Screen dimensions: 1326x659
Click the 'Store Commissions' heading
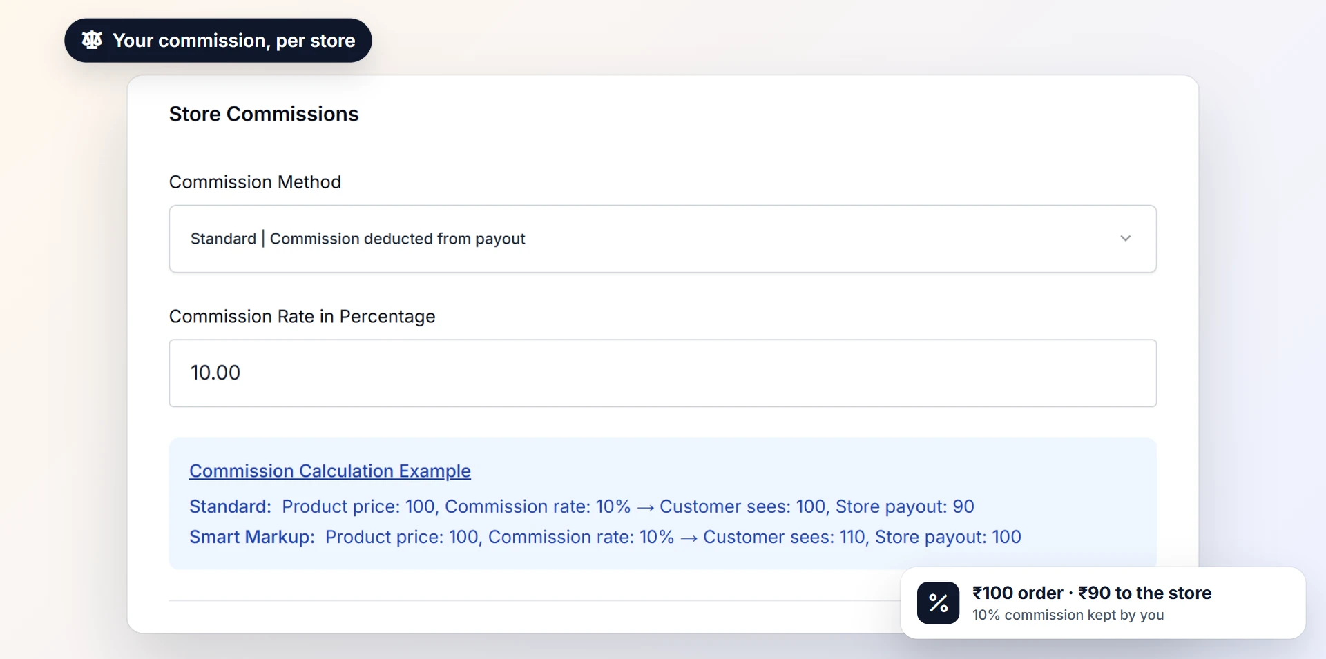coord(264,114)
